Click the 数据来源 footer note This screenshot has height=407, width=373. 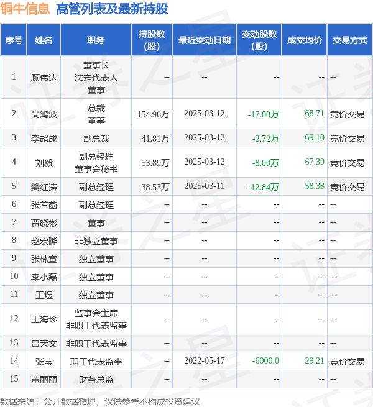click(99, 401)
